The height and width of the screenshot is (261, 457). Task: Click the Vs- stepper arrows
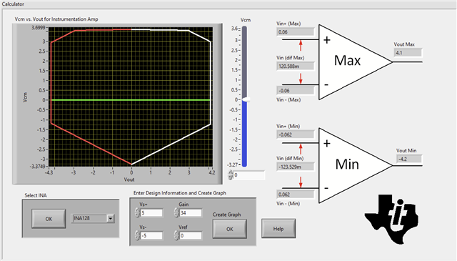tap(137, 235)
